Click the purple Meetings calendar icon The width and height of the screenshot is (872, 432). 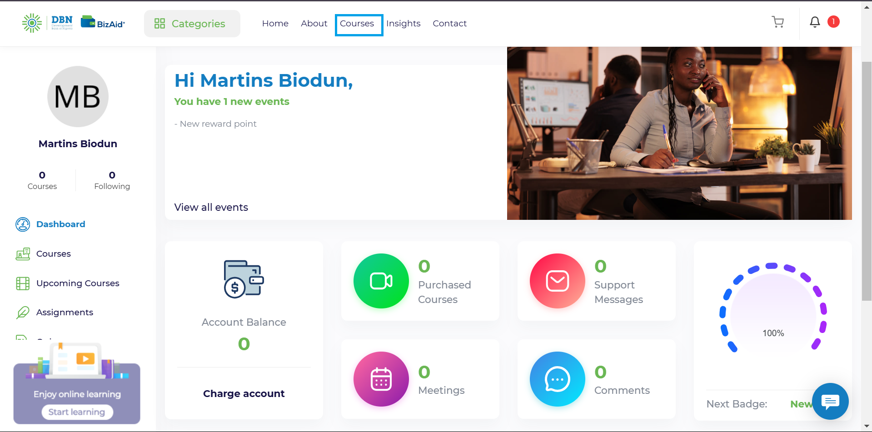point(381,379)
